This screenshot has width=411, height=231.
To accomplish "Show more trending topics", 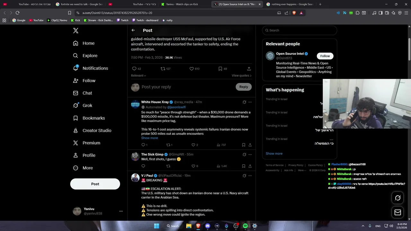I will pos(274,153).
